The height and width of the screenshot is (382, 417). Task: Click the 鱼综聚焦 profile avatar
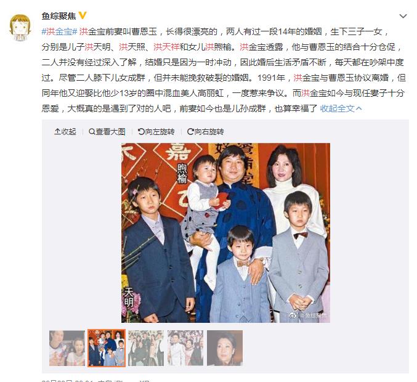(x=20, y=28)
